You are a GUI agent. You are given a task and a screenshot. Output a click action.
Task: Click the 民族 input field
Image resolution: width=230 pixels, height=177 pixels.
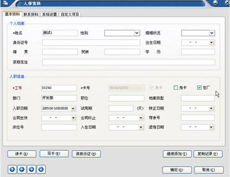point(122,52)
